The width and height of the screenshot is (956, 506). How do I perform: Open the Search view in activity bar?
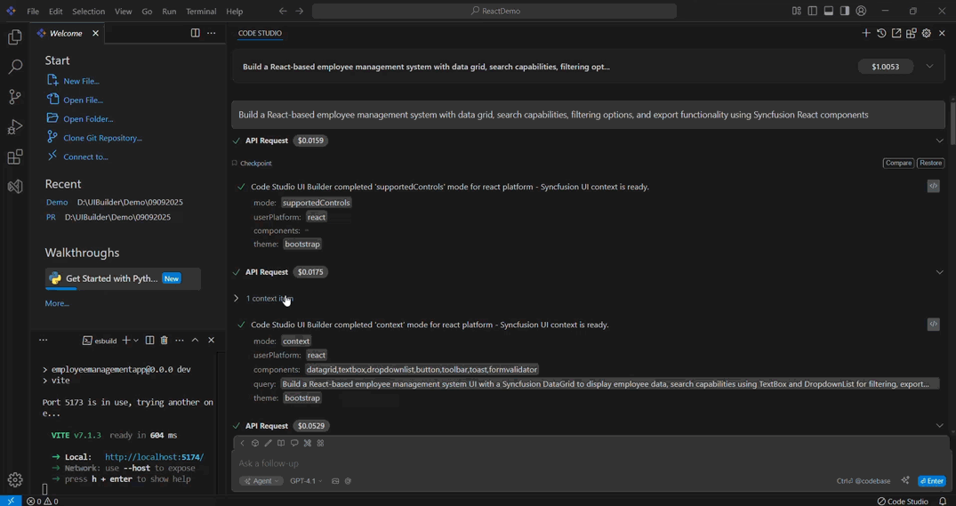15,67
